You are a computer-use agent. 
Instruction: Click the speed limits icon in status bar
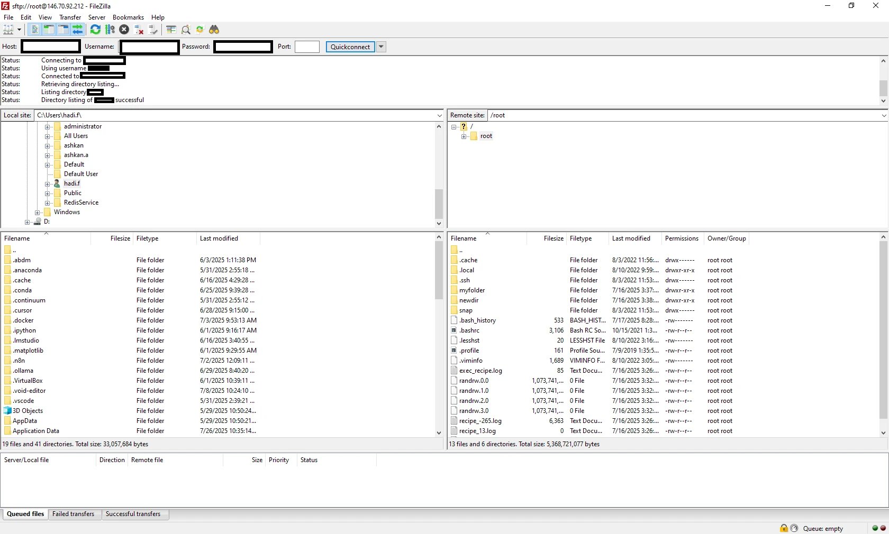[794, 528]
